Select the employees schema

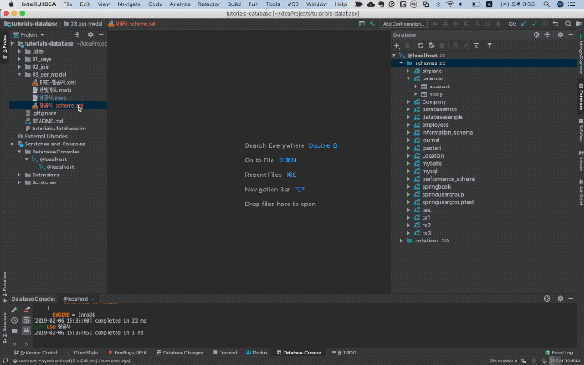435,125
